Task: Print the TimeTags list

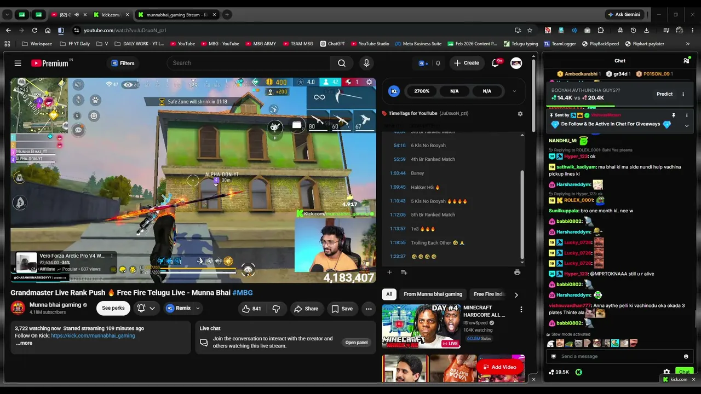Action: point(517,272)
